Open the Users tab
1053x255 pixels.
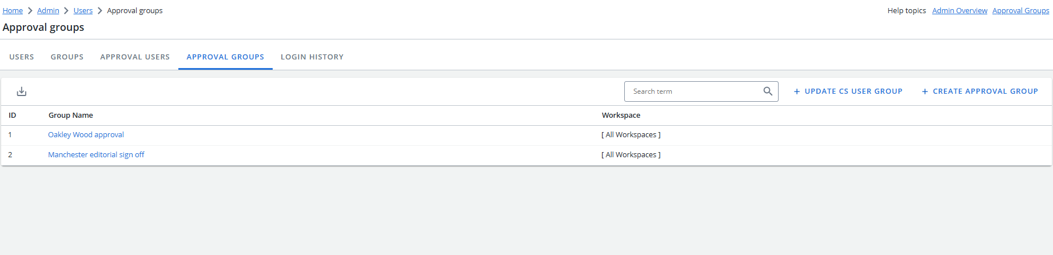click(x=22, y=57)
